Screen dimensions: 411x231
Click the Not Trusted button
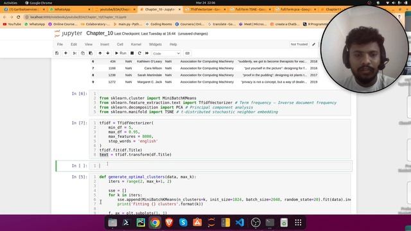[x=299, y=44]
